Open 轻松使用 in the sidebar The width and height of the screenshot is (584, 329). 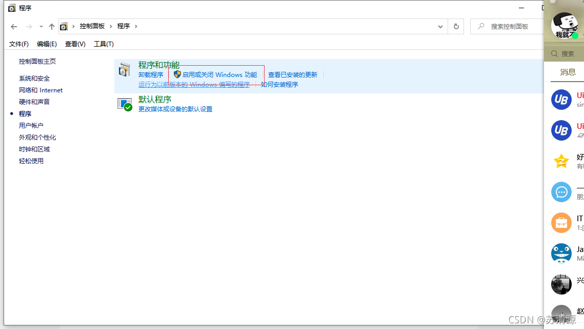pyautogui.click(x=31, y=161)
